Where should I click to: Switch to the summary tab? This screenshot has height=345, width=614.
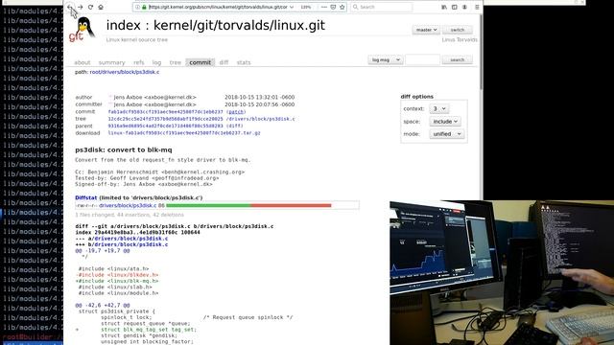coord(111,62)
